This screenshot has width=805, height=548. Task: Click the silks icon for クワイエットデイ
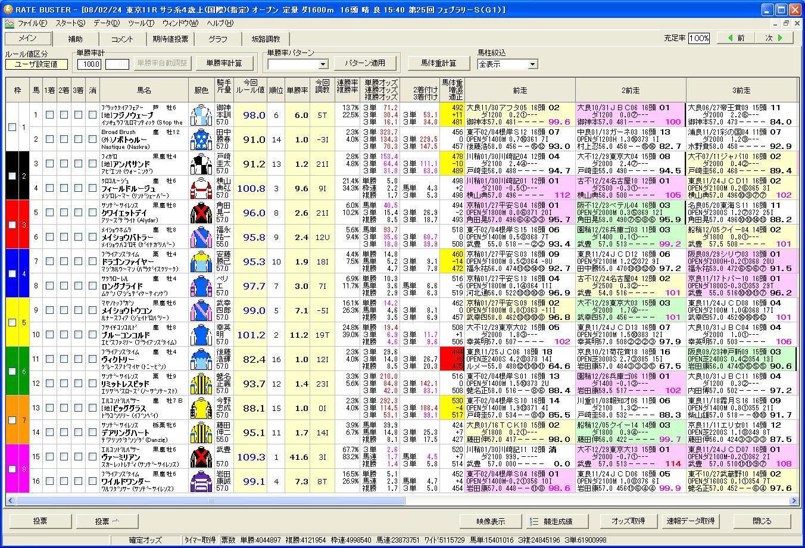[x=201, y=213]
